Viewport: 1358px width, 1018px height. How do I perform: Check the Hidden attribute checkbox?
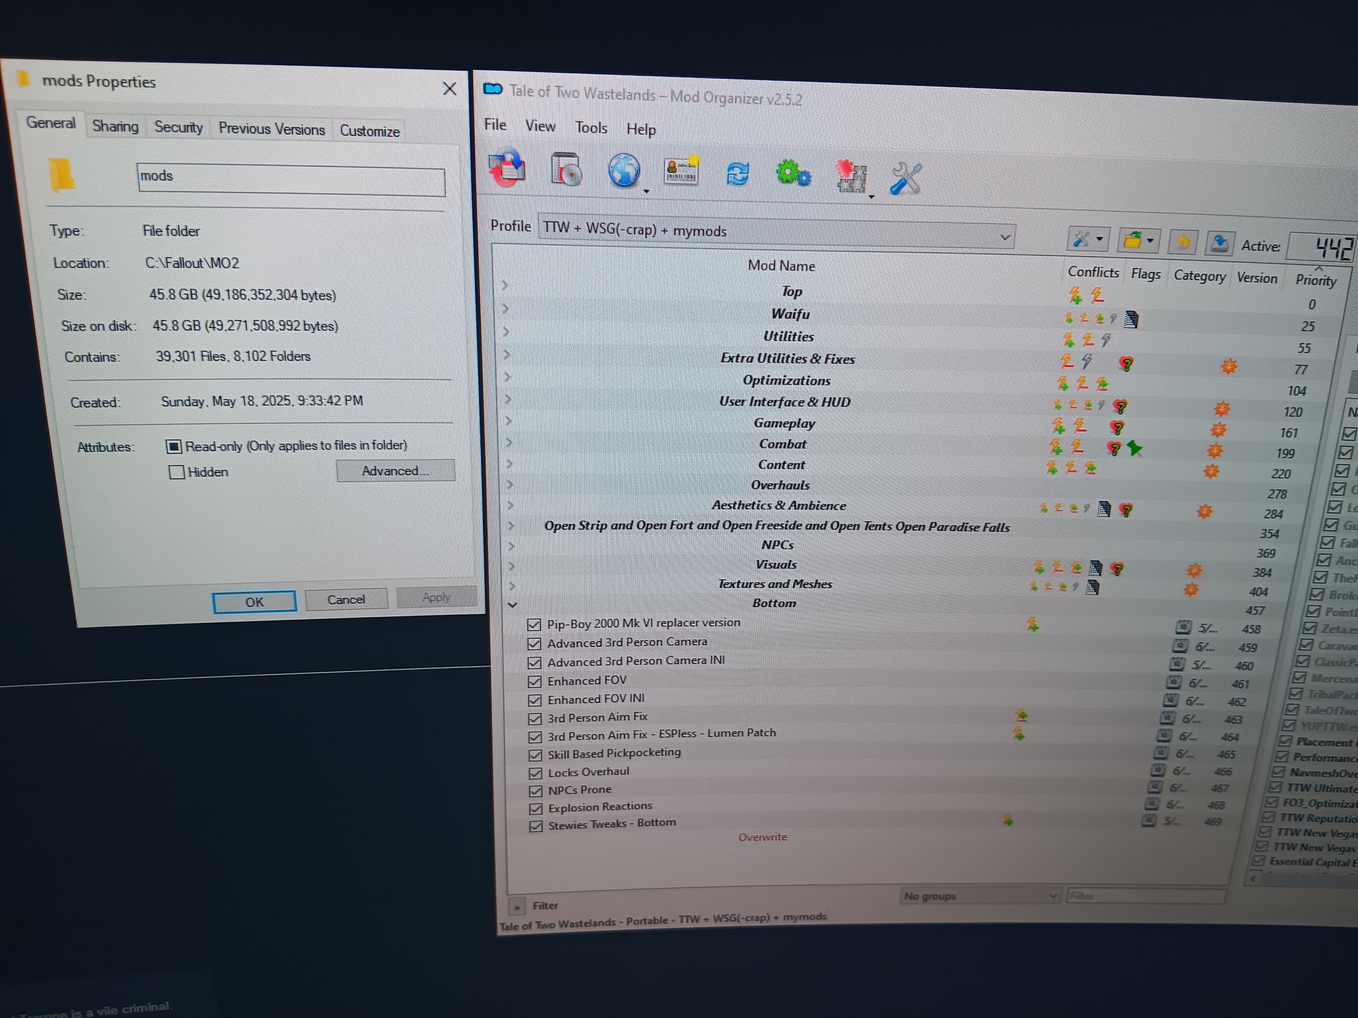point(177,472)
